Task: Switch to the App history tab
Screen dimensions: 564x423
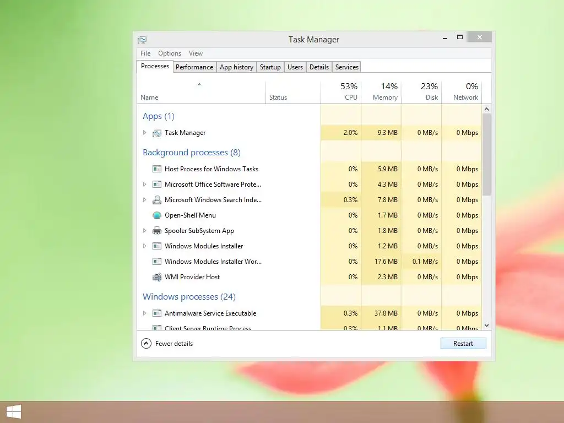Action: (236, 67)
